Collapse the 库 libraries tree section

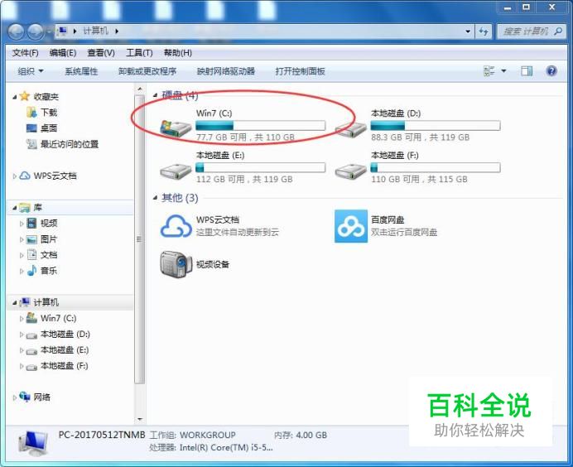(14, 208)
